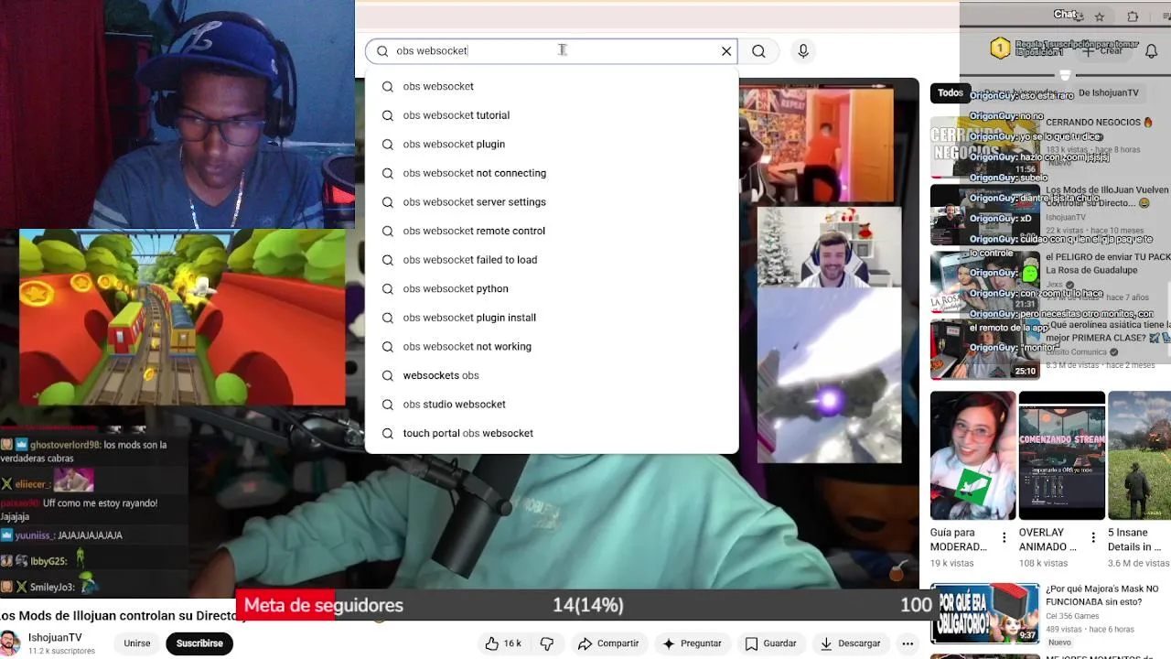The height and width of the screenshot is (659, 1171).
Task: Click the Suscribirse button
Action: (x=199, y=643)
